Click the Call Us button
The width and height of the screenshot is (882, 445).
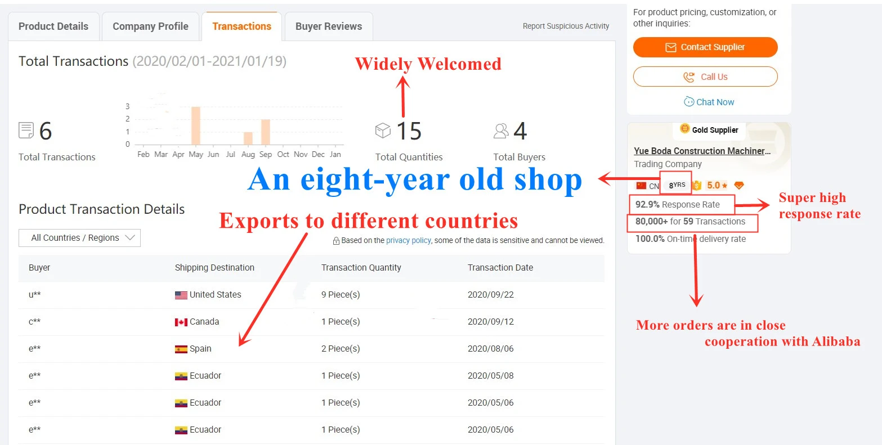(705, 77)
